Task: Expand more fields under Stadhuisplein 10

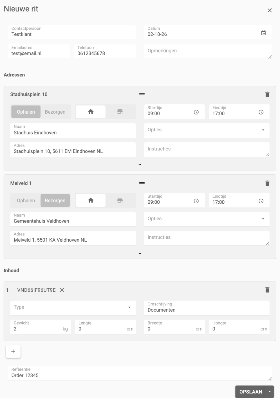Action: pyautogui.click(x=140, y=165)
